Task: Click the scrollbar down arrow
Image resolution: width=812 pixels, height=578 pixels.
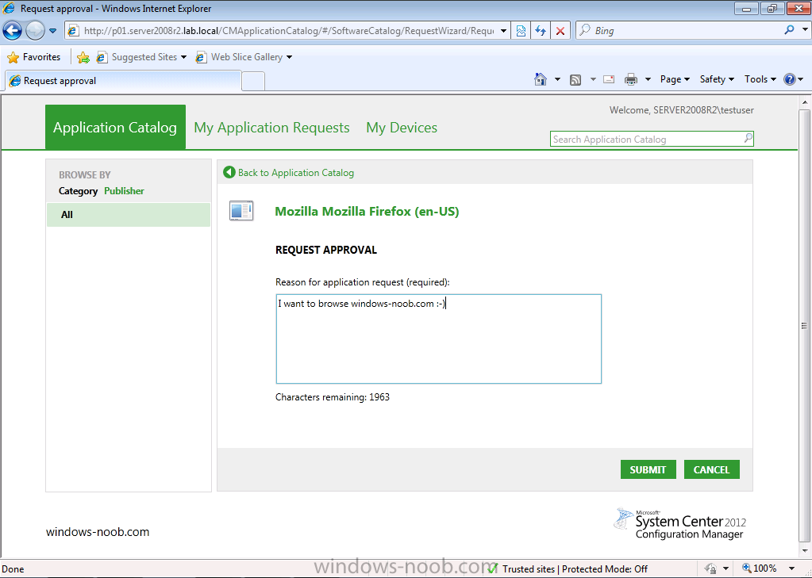Action: tap(804, 550)
